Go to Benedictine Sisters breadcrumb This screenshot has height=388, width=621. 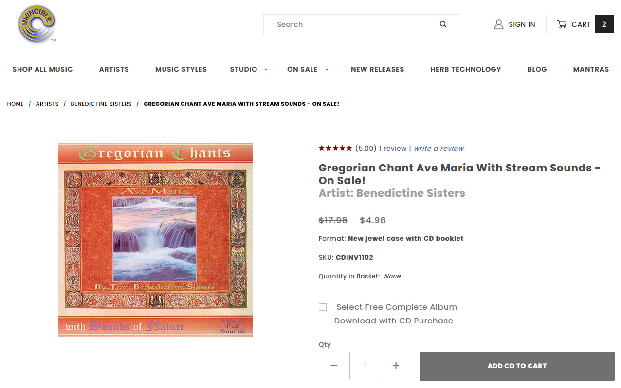tap(101, 104)
